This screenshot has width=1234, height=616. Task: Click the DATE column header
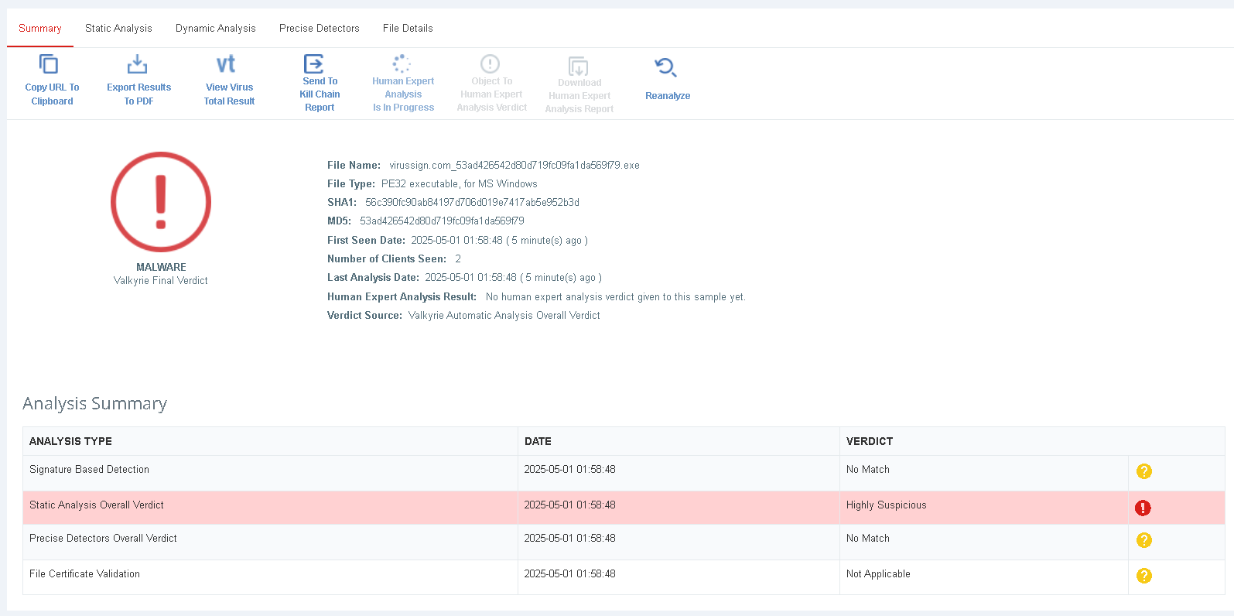(538, 441)
